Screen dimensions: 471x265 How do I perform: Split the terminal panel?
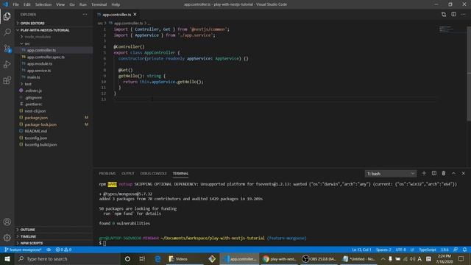pyautogui.click(x=434, y=174)
